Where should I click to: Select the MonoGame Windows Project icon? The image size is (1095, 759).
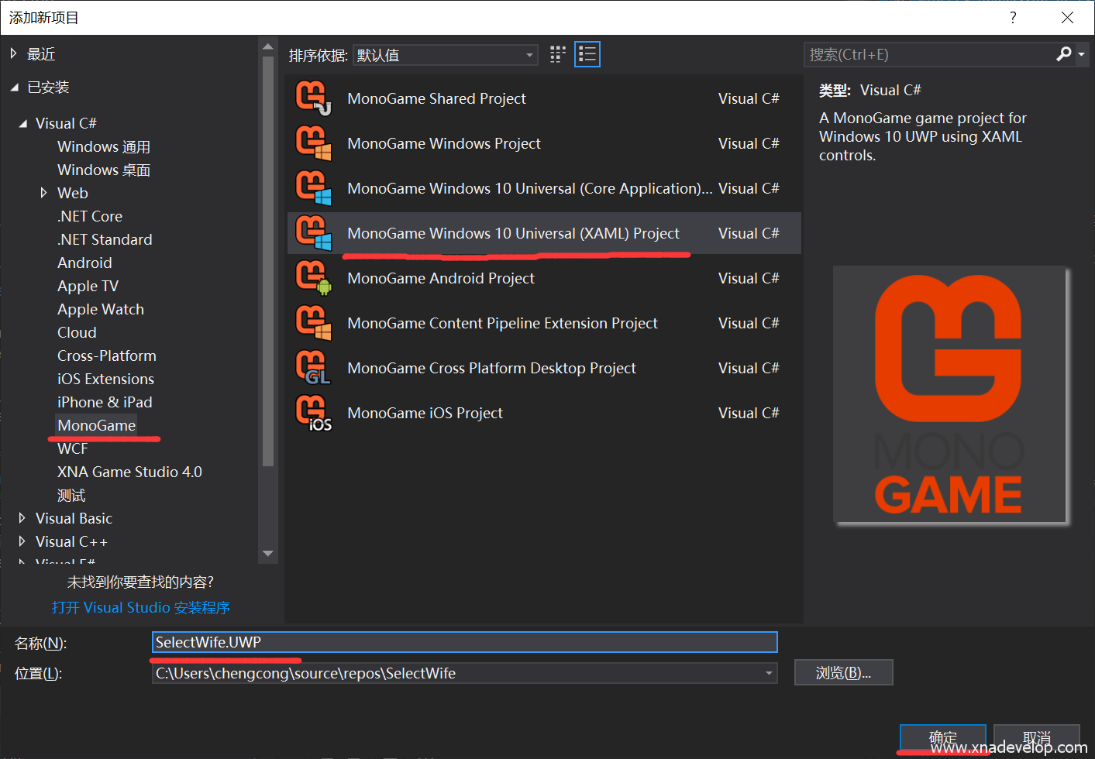pyautogui.click(x=313, y=143)
